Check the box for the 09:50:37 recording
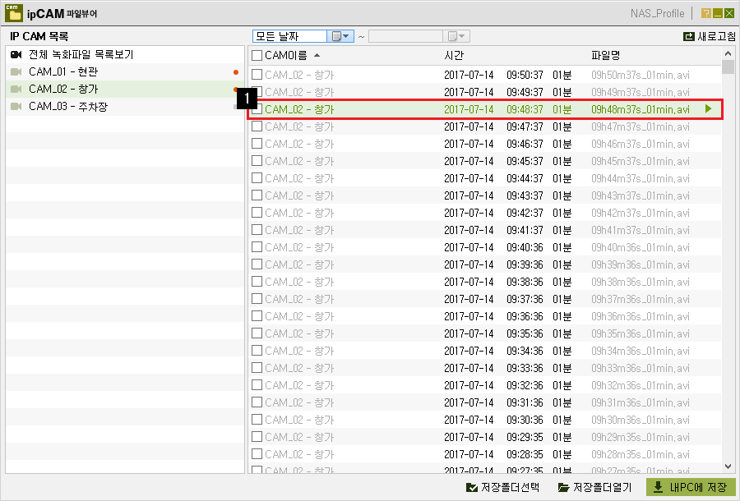The image size is (740, 501). tap(257, 75)
